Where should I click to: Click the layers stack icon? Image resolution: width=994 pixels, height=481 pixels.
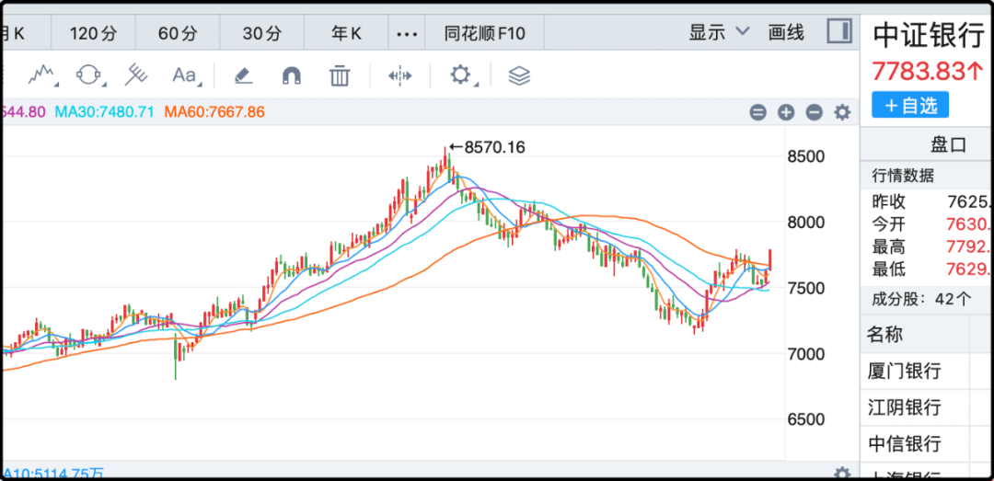(519, 76)
